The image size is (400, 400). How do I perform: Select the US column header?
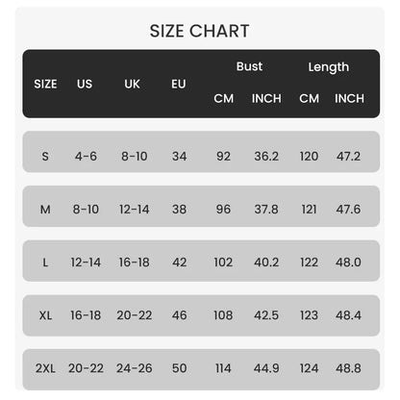pyautogui.click(x=85, y=84)
